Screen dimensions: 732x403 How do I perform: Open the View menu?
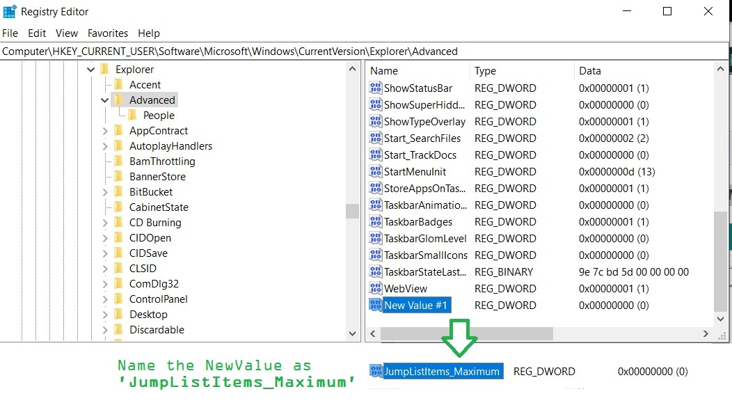[67, 33]
